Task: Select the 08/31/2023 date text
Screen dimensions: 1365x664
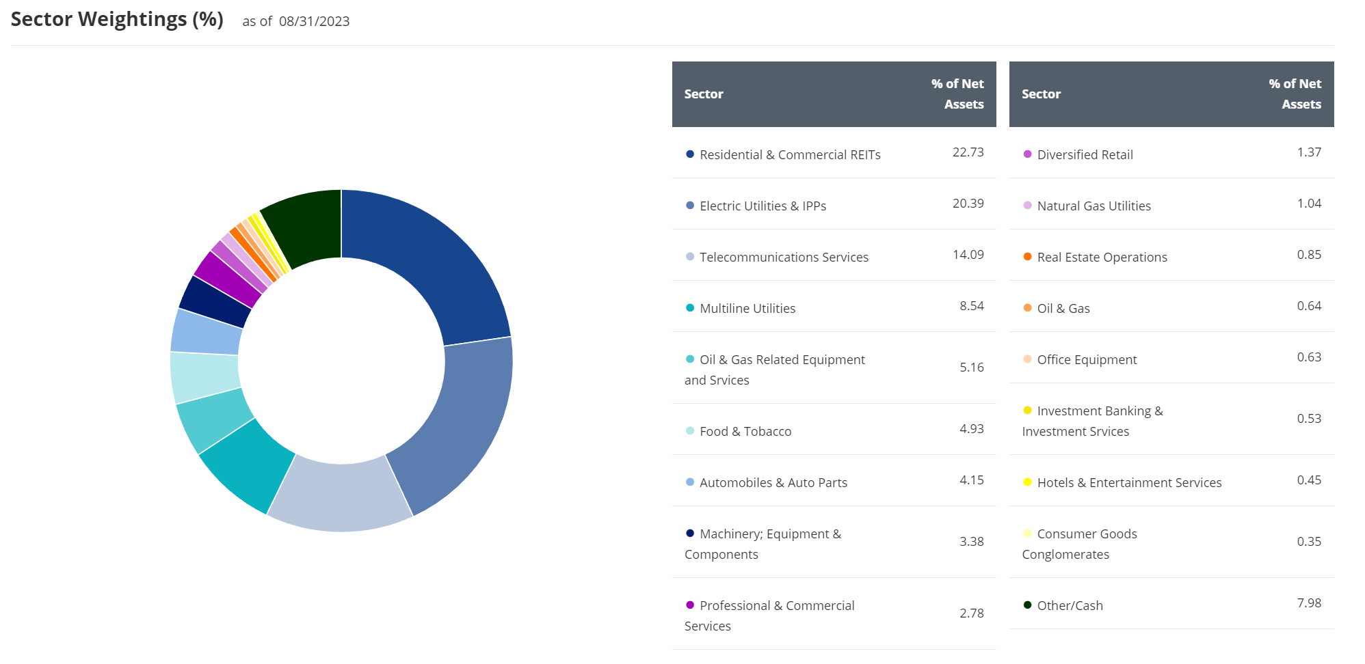Action: pos(314,21)
